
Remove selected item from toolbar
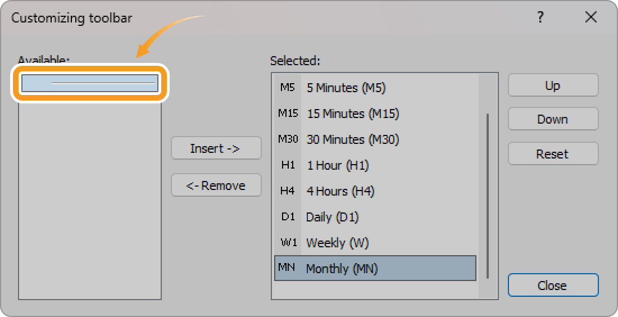[216, 185]
